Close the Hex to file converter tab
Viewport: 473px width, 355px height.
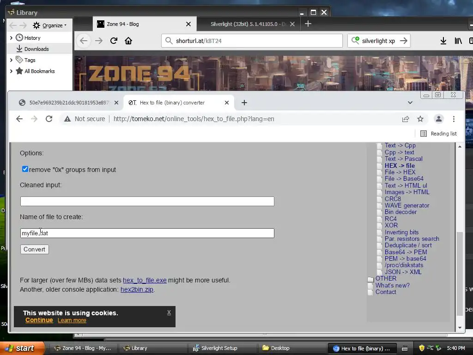click(x=226, y=103)
